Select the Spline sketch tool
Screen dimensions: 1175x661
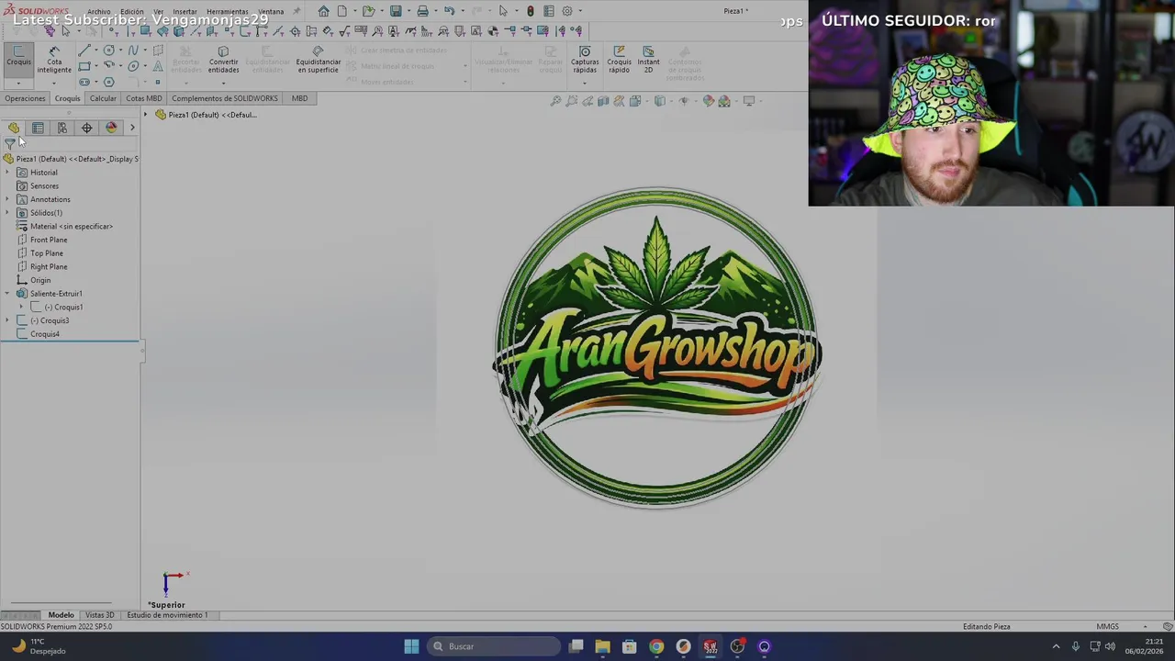click(133, 50)
